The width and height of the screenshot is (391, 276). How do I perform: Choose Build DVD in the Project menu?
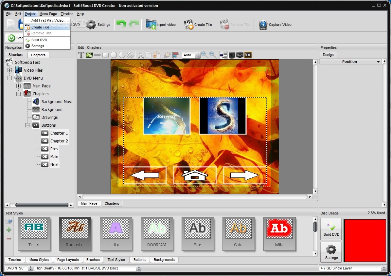click(x=47, y=40)
